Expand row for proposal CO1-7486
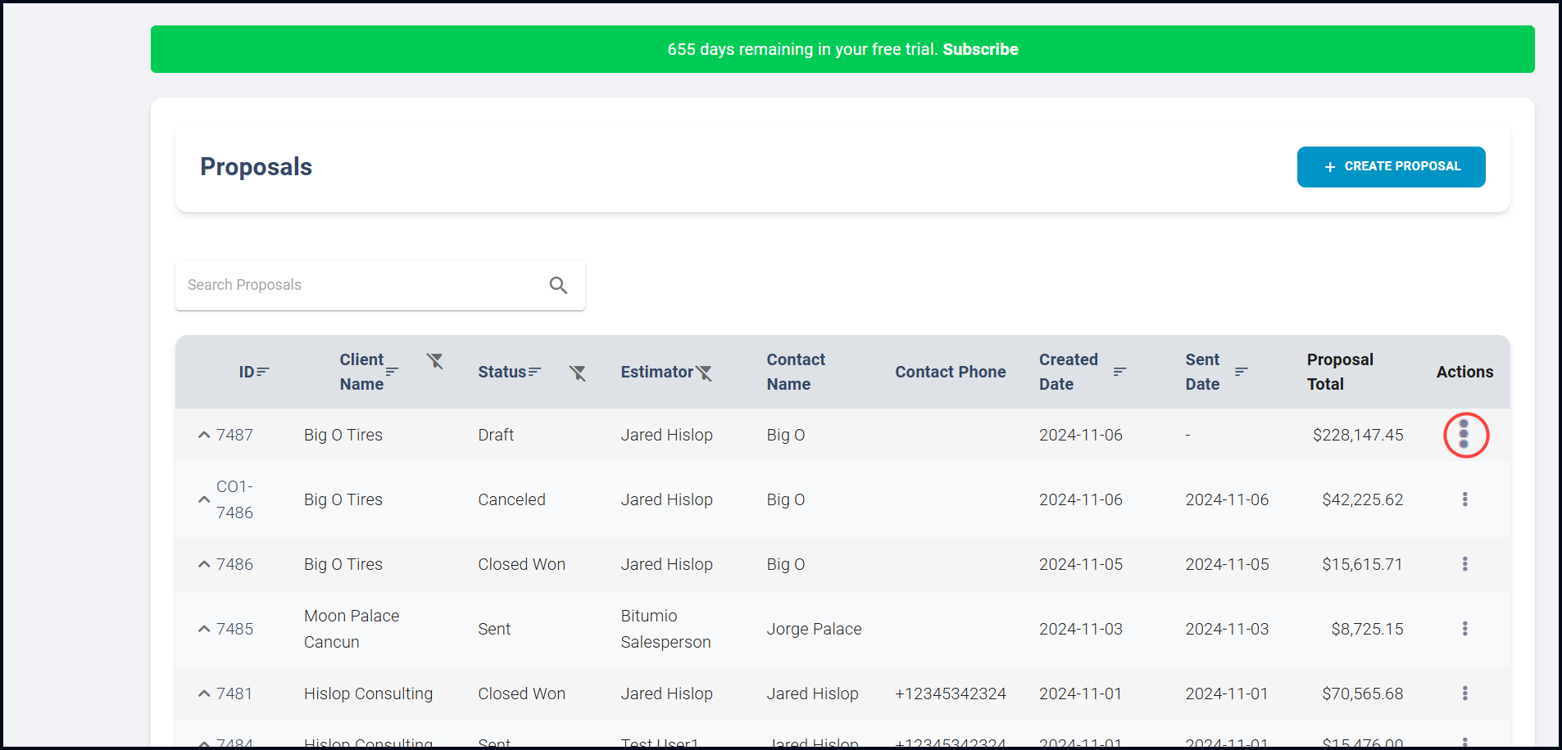 pyautogui.click(x=204, y=499)
